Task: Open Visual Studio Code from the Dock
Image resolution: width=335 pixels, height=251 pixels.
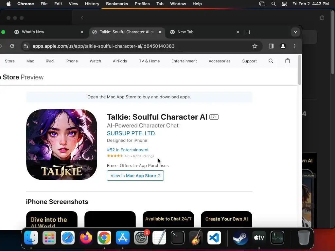Action: coord(214,238)
